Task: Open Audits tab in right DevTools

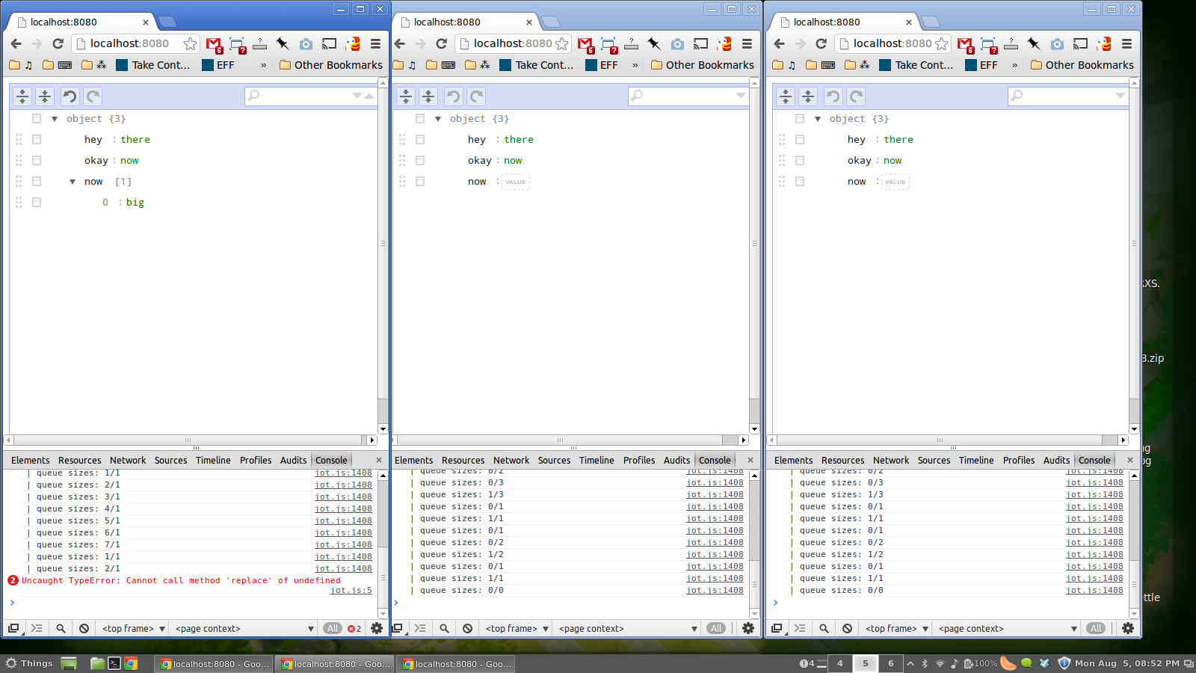Action: click(x=1057, y=460)
